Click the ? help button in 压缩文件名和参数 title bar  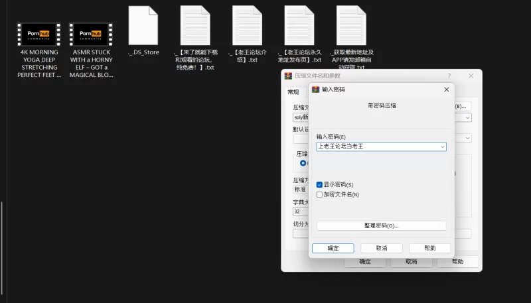tap(449, 76)
